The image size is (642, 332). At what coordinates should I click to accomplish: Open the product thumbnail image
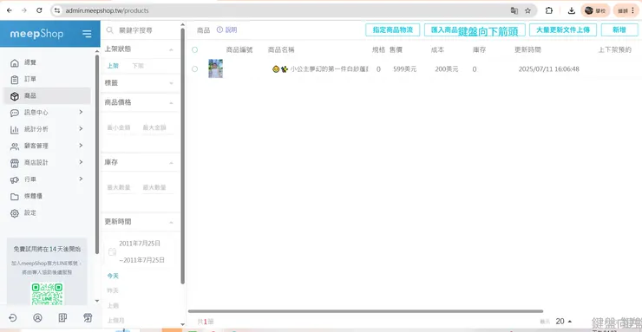(215, 68)
